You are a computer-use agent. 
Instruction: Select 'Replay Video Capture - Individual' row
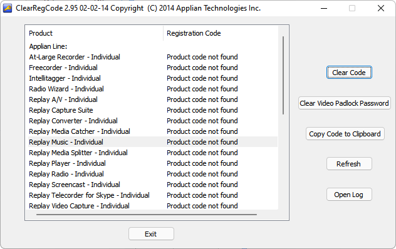tap(153, 205)
